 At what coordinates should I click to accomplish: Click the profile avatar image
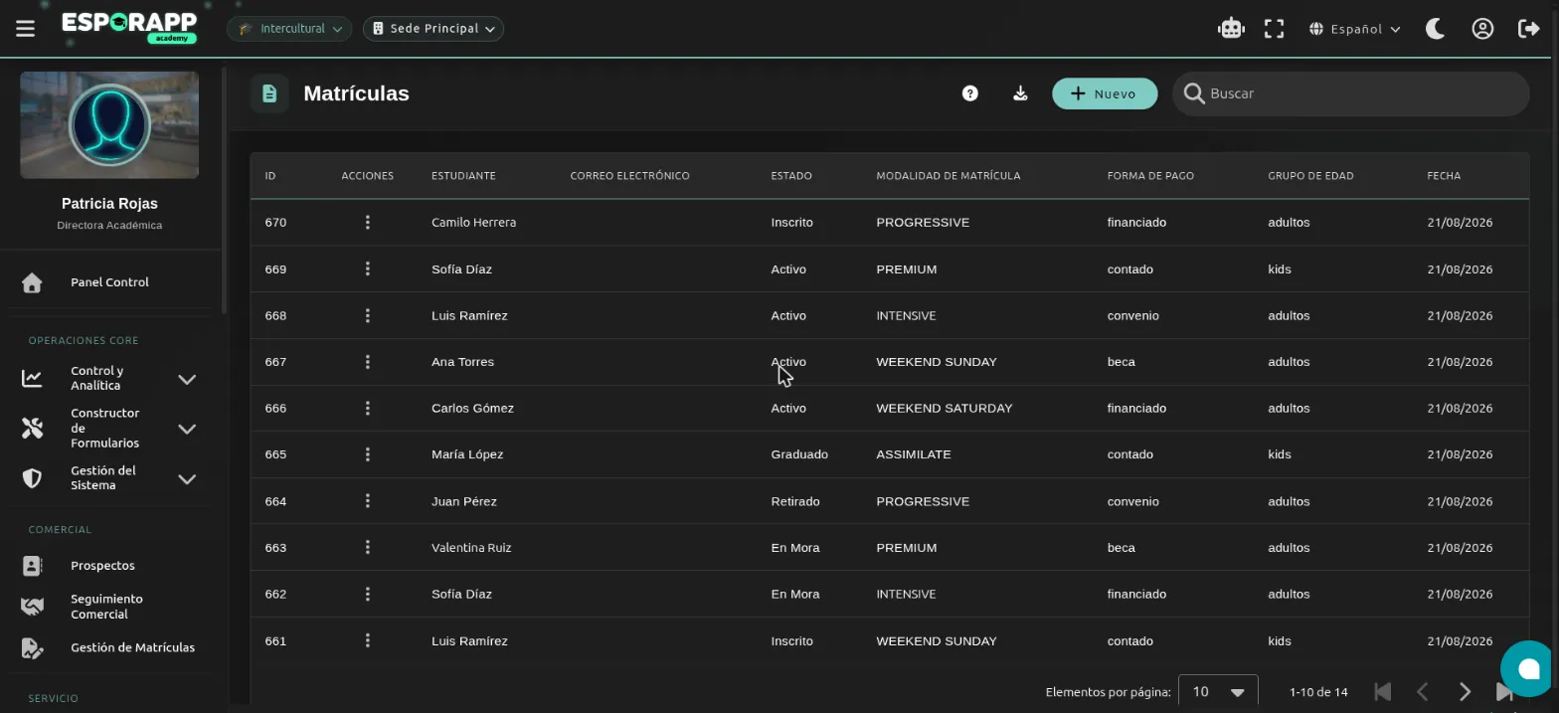(109, 124)
